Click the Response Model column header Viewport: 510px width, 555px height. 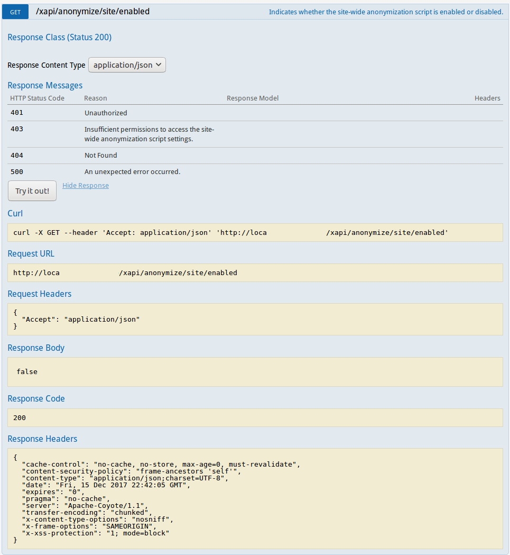[x=252, y=98]
